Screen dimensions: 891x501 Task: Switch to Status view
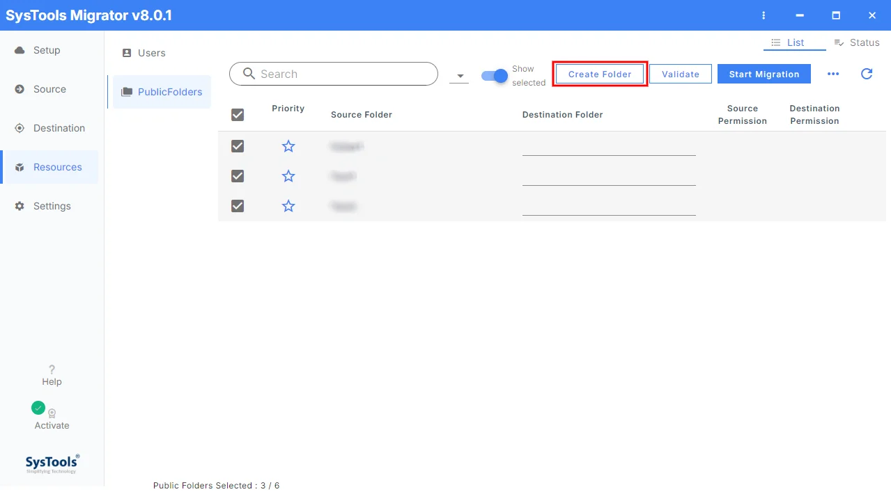point(857,42)
